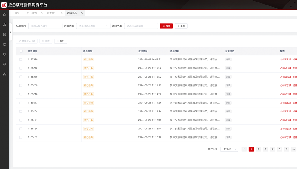Viewport: 297px width, 169px height.
Task: Open the 消息类型 dropdown
Action: coord(93,26)
